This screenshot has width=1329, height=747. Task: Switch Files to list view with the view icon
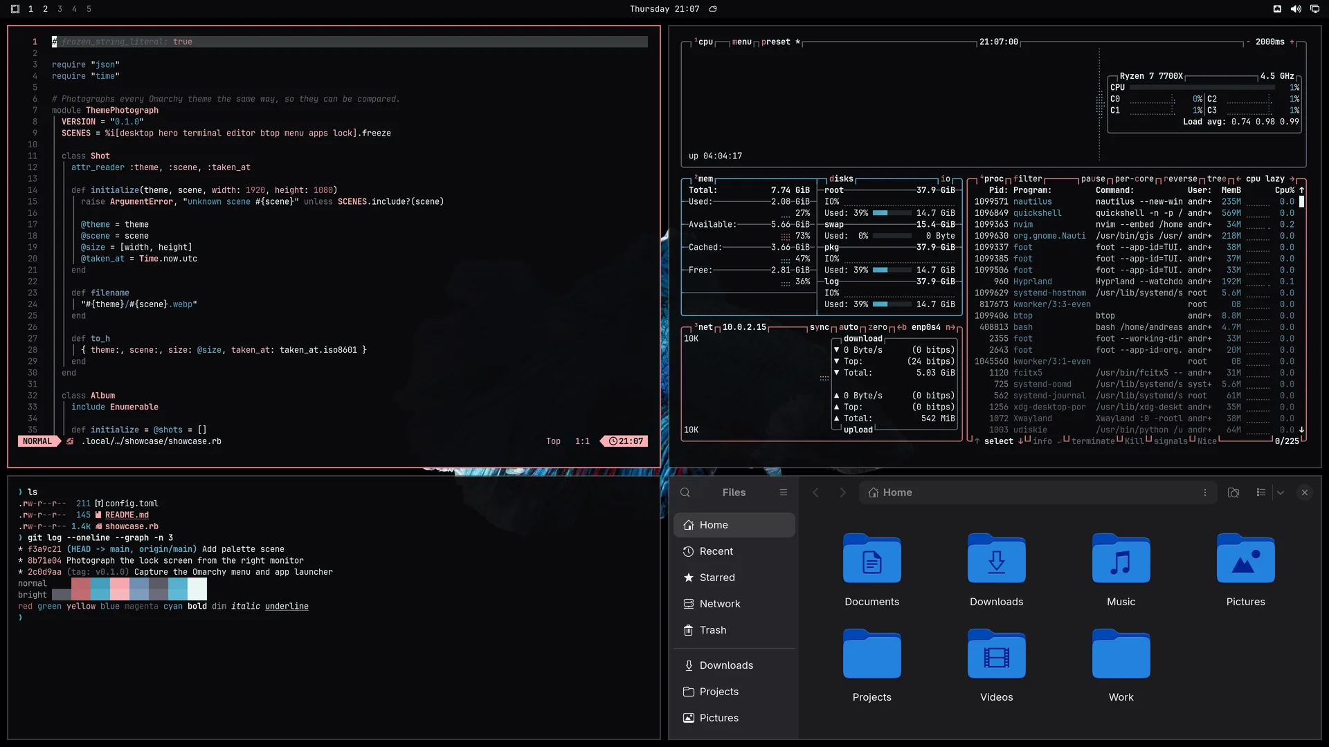coord(1261,492)
